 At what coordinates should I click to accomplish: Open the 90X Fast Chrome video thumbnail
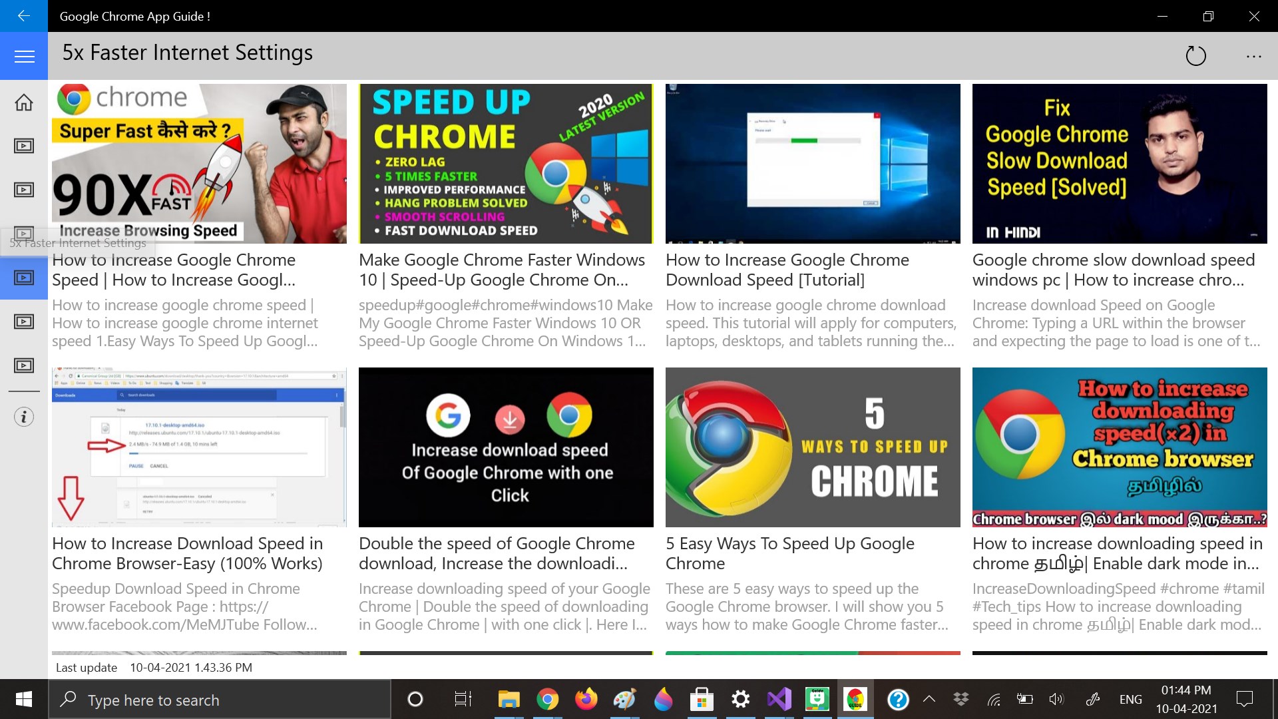[199, 164]
